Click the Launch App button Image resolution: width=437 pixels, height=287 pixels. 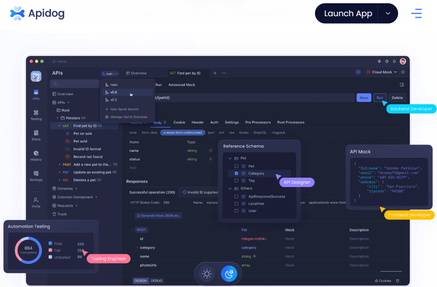tap(348, 13)
